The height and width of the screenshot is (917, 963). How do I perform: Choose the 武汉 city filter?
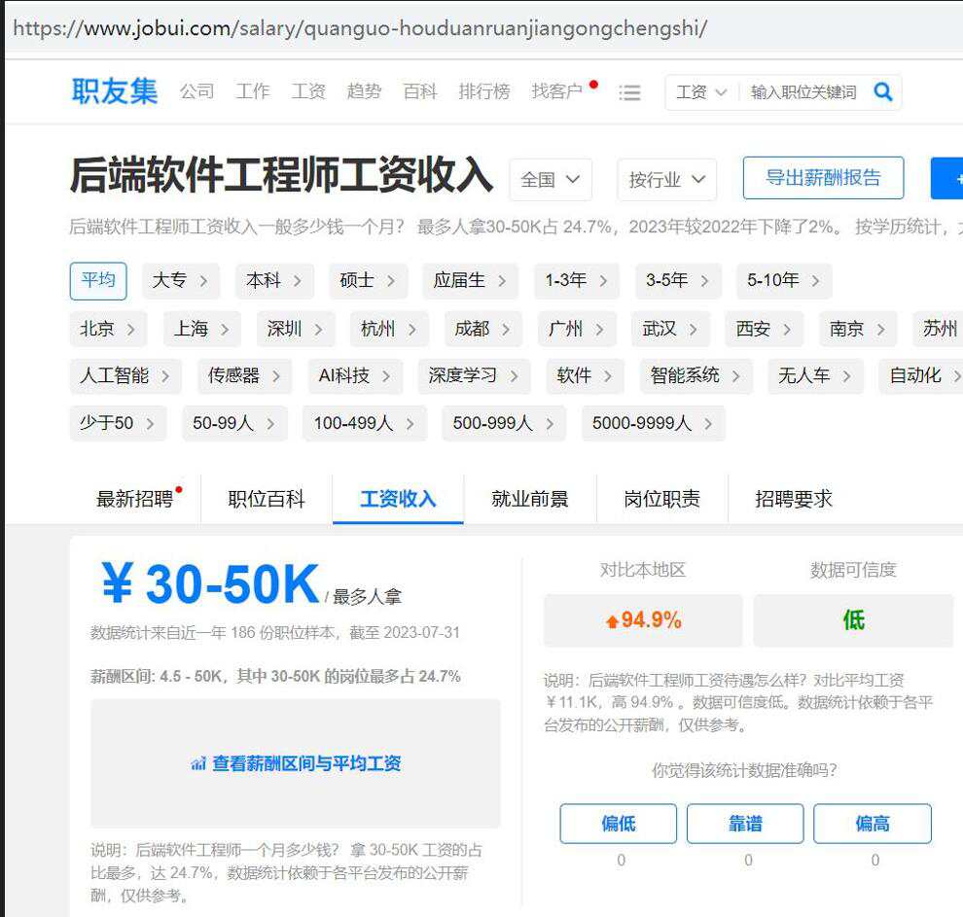coord(670,329)
